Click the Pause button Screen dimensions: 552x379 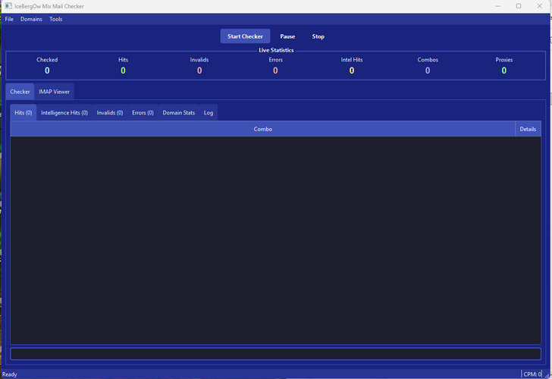tap(287, 36)
